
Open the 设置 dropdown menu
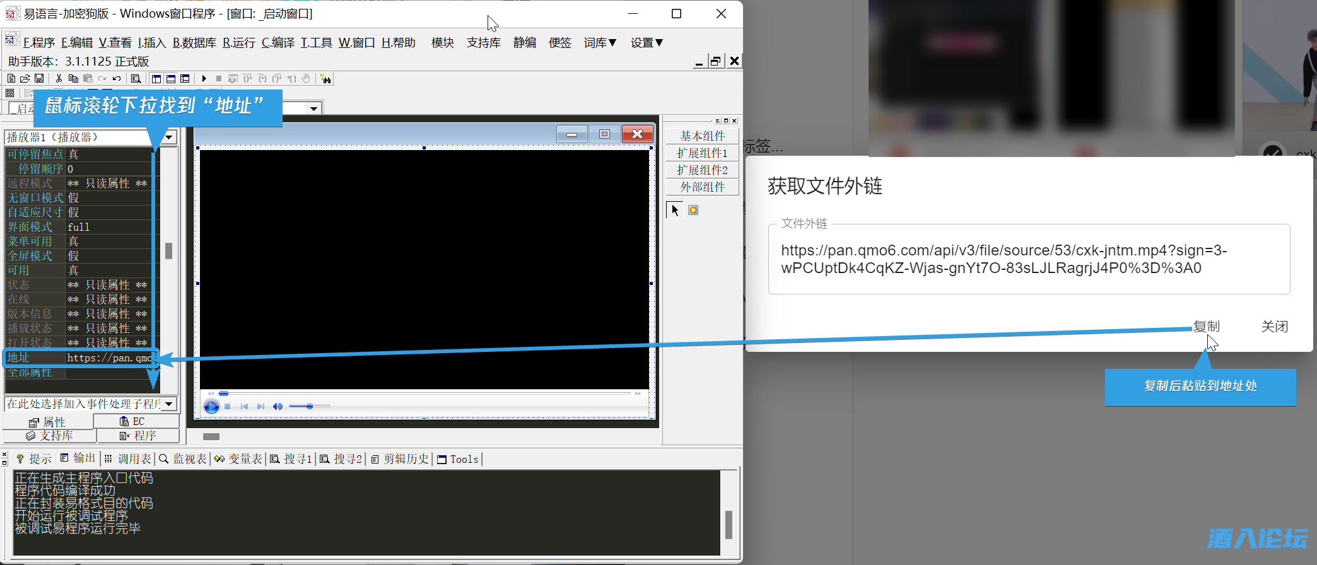tap(647, 43)
